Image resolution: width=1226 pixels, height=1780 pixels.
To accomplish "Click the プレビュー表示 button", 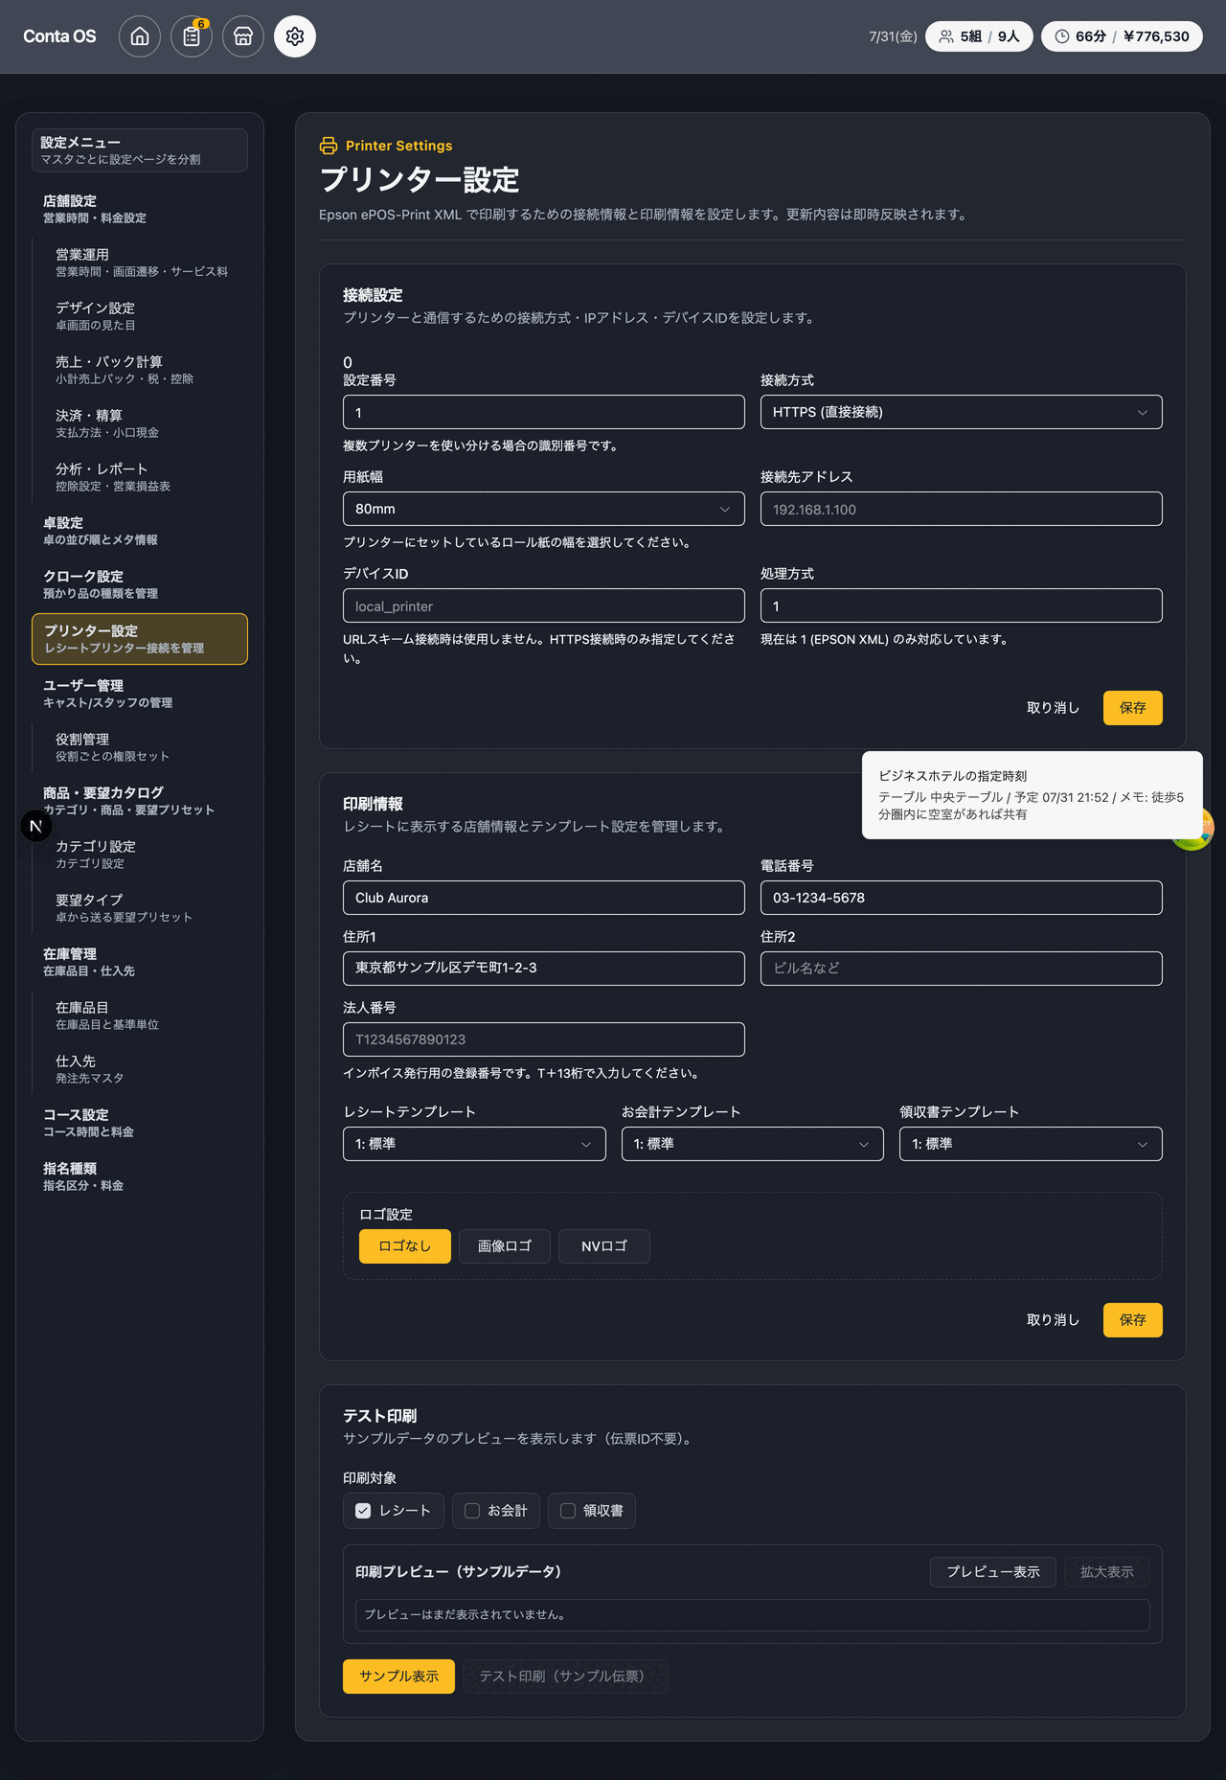I will click(993, 1572).
